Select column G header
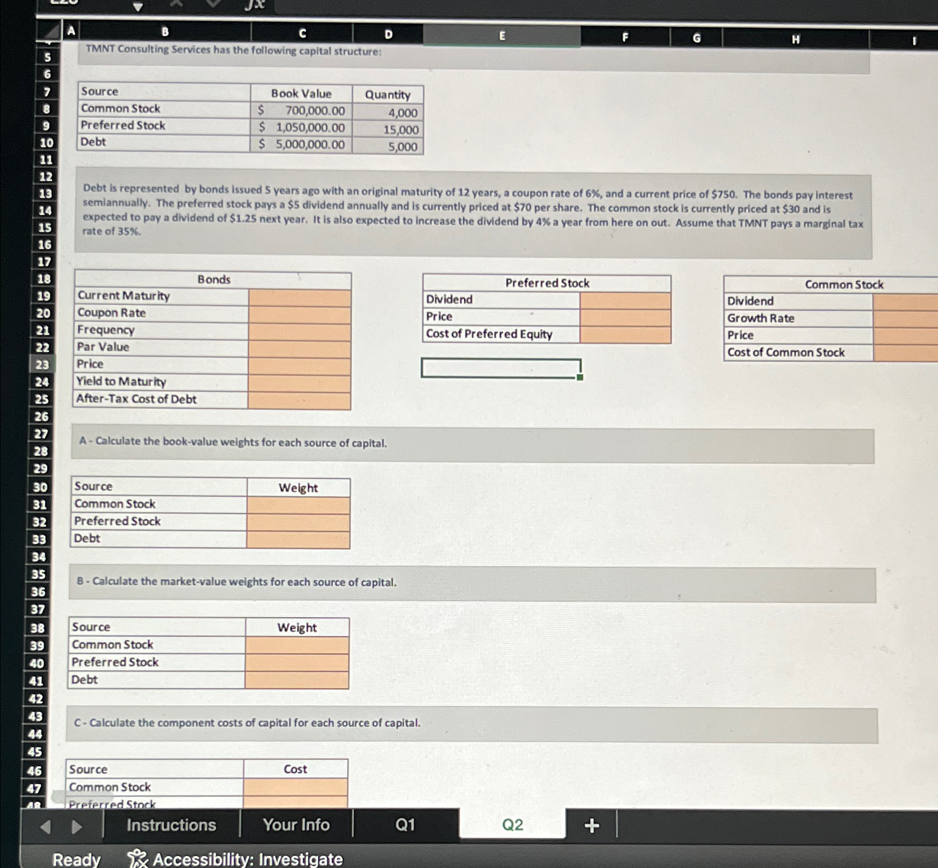Screen dimensions: 938x868 [x=696, y=38]
